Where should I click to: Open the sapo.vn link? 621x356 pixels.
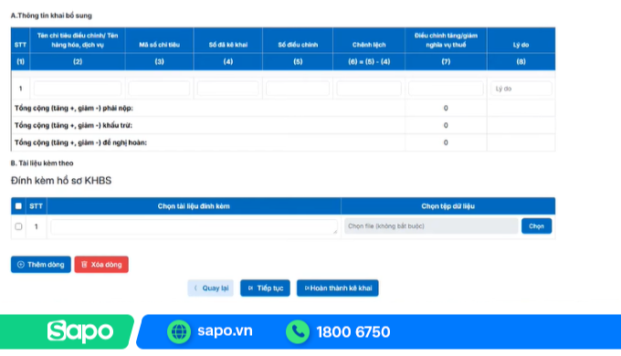(x=225, y=330)
